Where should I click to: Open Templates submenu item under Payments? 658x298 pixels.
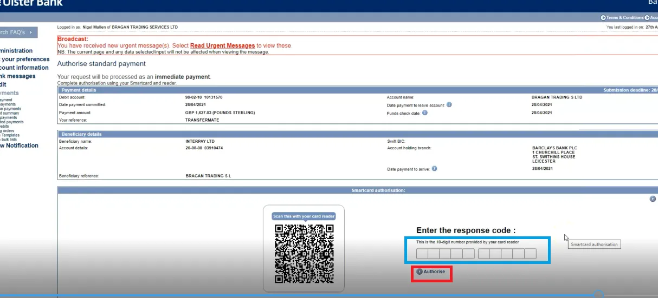pos(10,135)
